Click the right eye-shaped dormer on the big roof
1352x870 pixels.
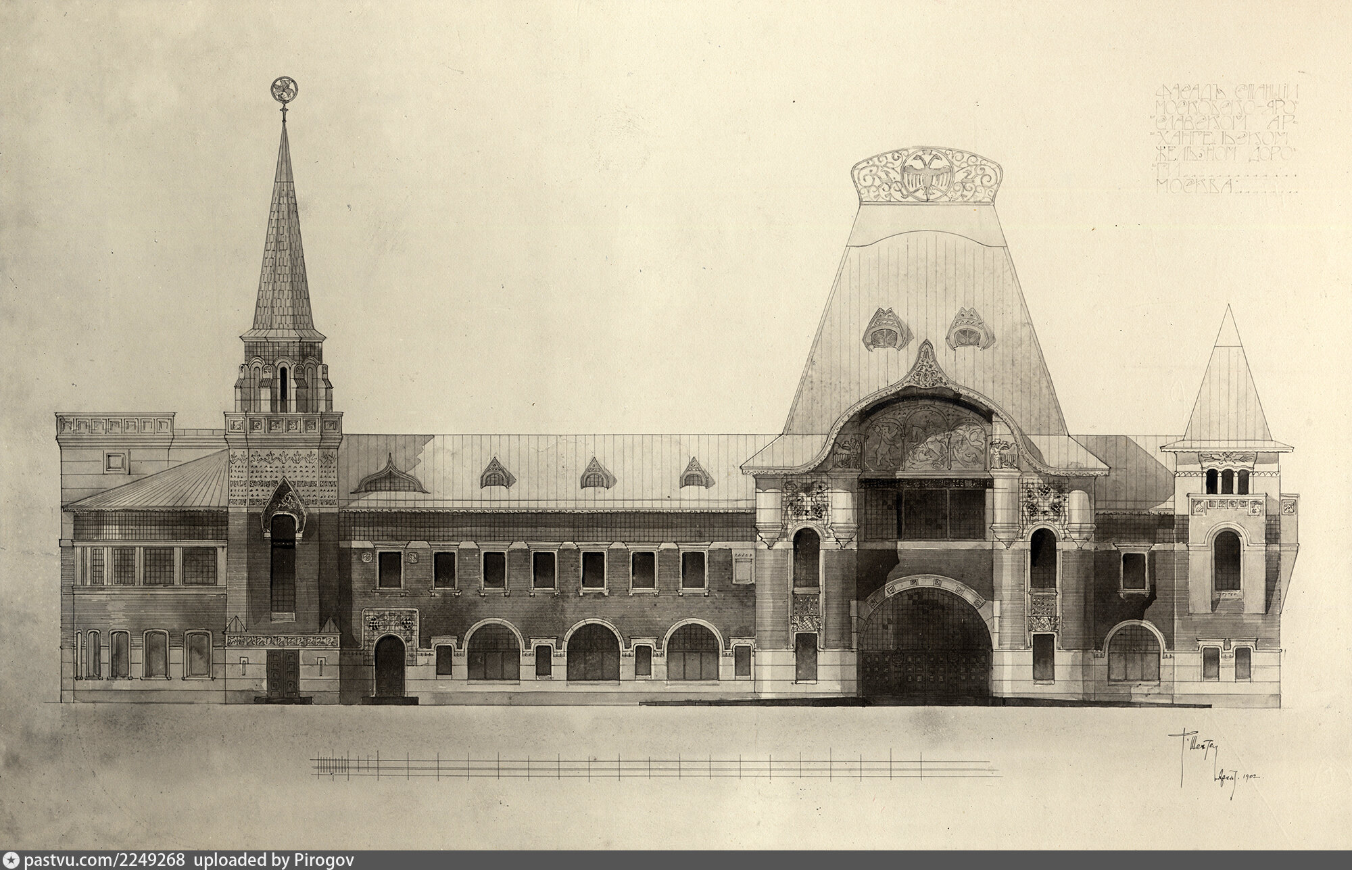967,331
